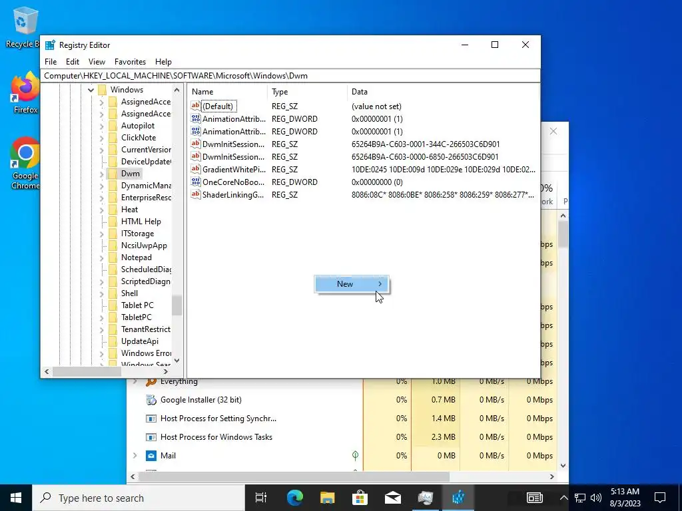This screenshot has height=511, width=682.
Task: Sort values by the Type column header
Action: tap(308, 92)
